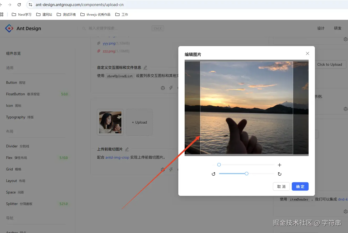The width and height of the screenshot is (348, 233).
Task: Confirm the crop with 确定 button
Action: pos(300,186)
